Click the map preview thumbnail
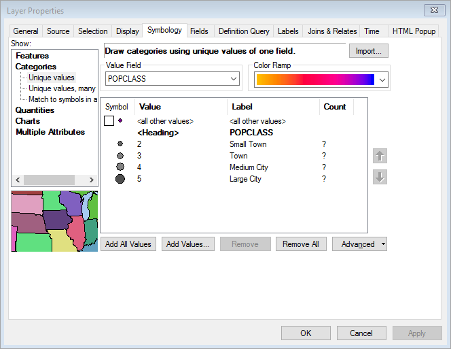Screen dimensions: 451x349 coord(54,221)
